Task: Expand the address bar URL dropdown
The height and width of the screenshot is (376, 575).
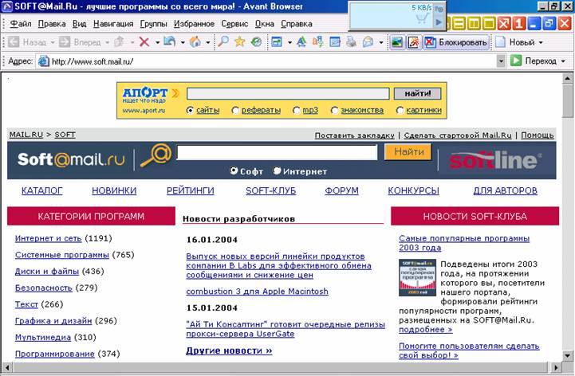Action: coord(501,61)
